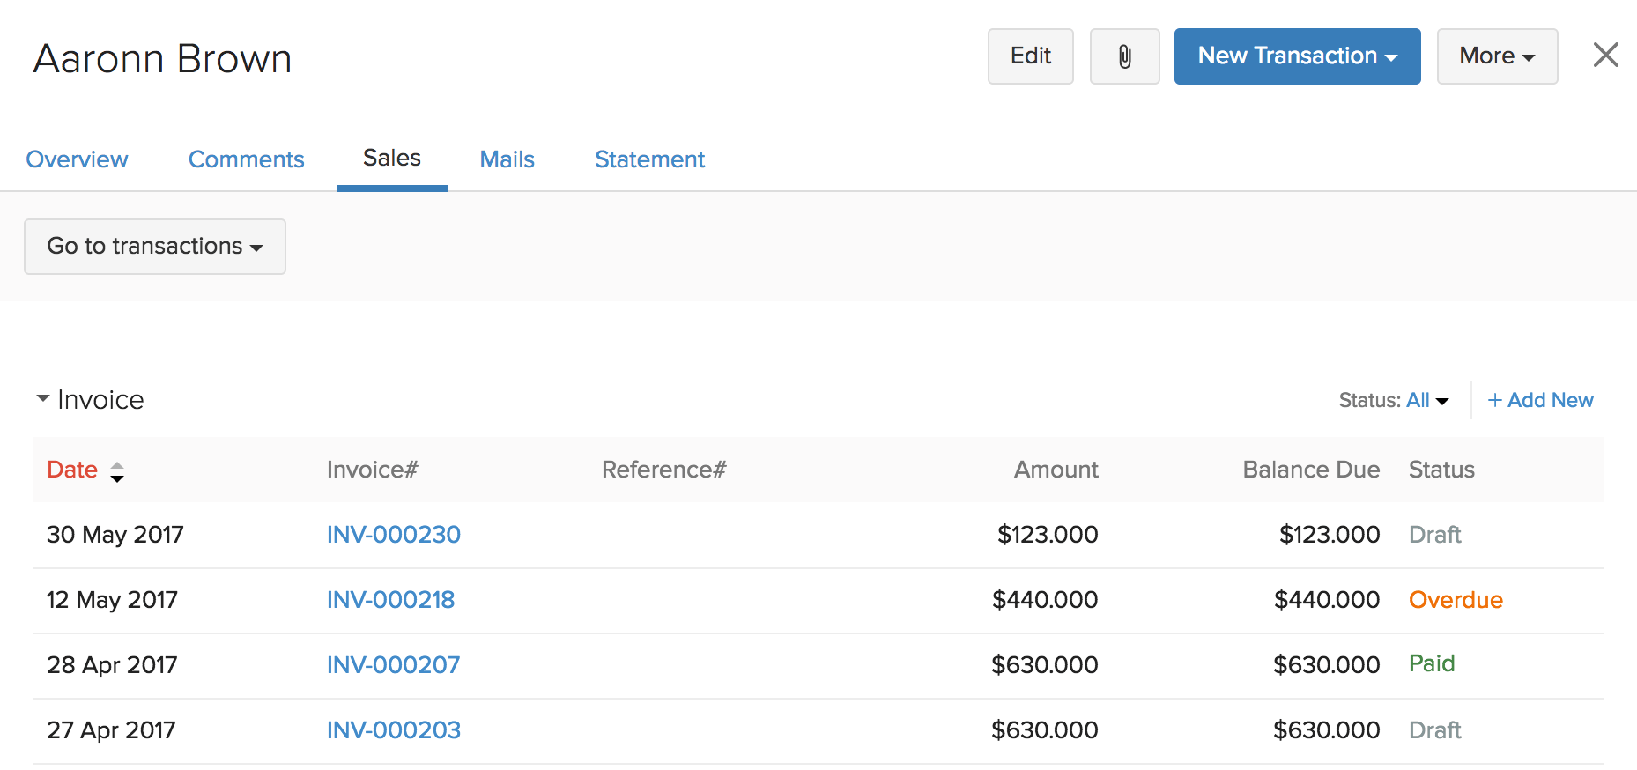Screen dimensions: 1637x770
Task: Open invoice INV-000207
Action: [394, 665]
